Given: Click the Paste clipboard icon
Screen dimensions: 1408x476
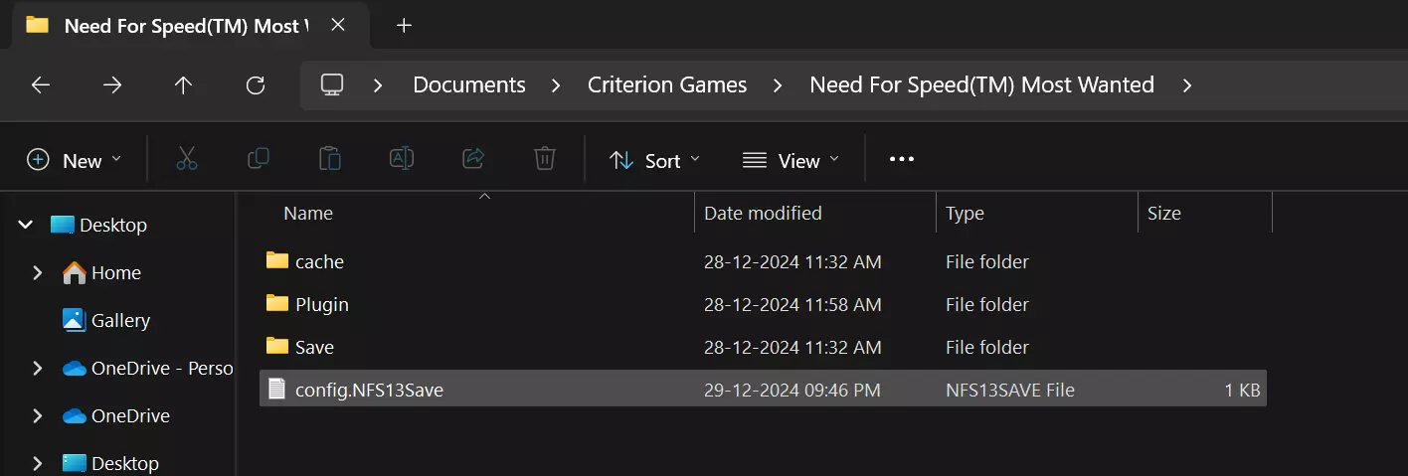Looking at the screenshot, I should coord(330,159).
